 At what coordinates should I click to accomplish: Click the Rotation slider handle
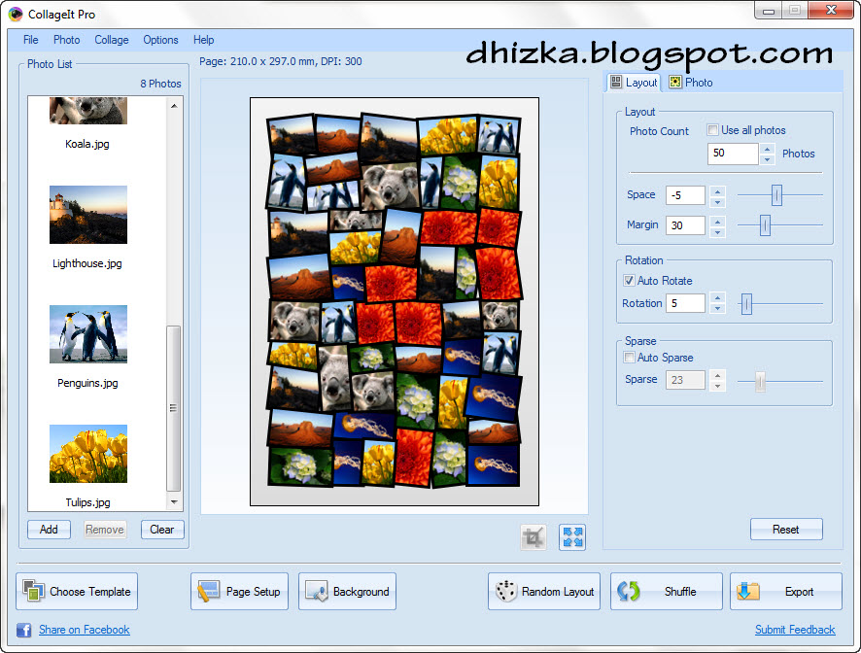coord(746,303)
